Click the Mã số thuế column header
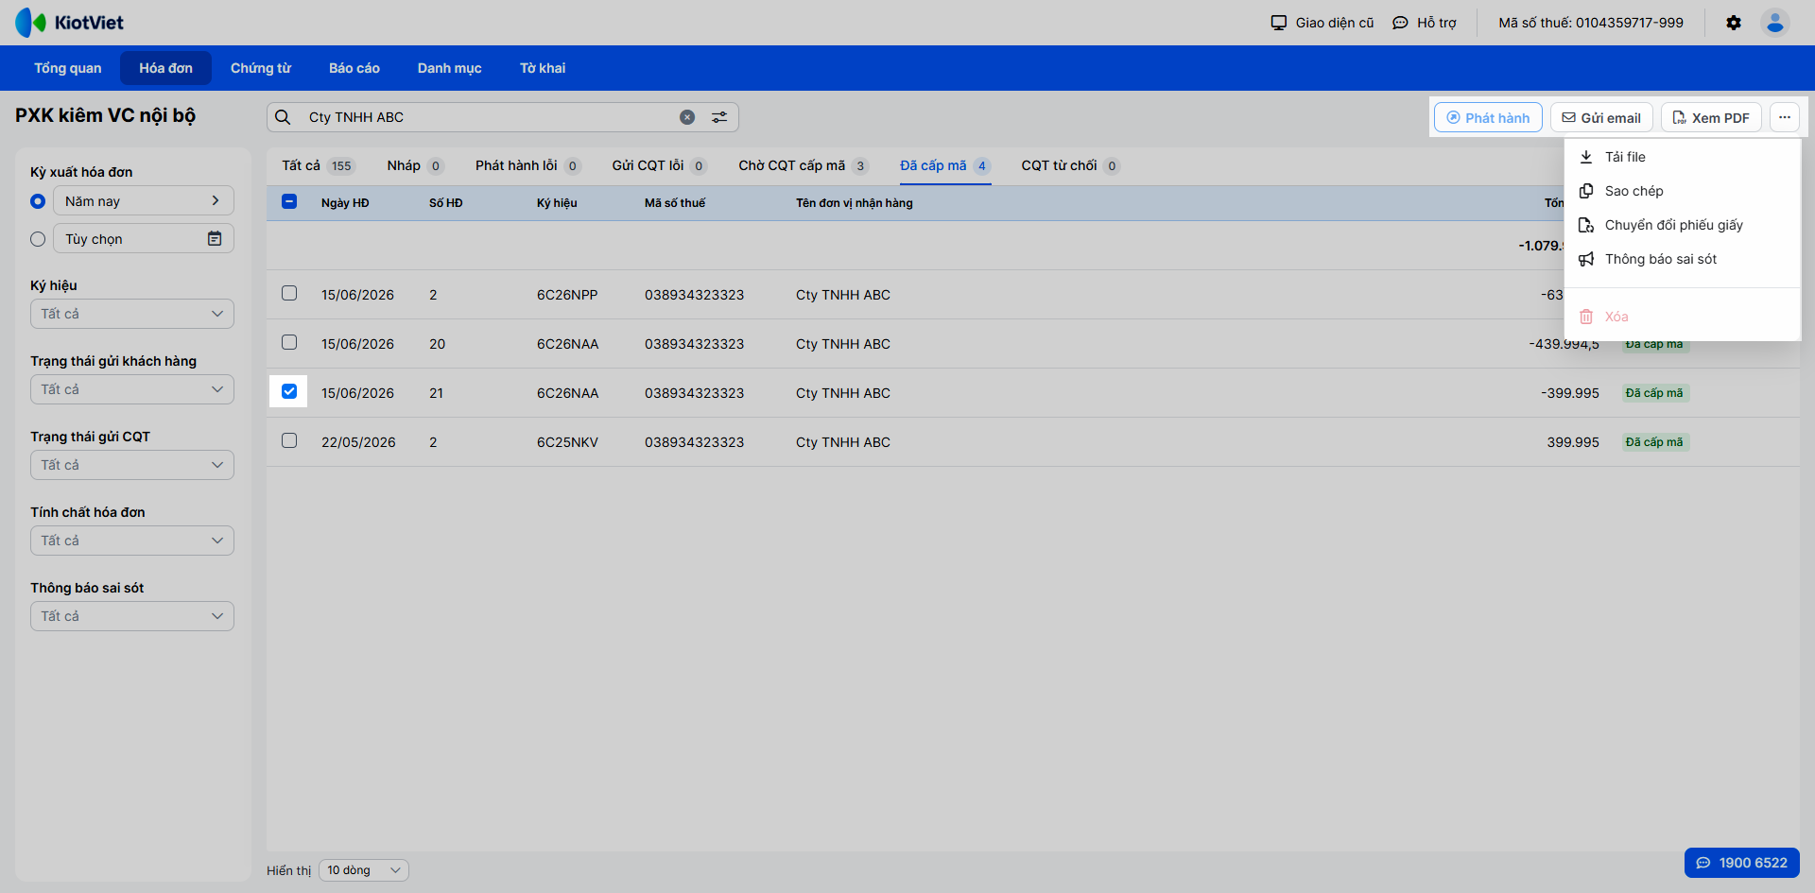 pos(675,203)
